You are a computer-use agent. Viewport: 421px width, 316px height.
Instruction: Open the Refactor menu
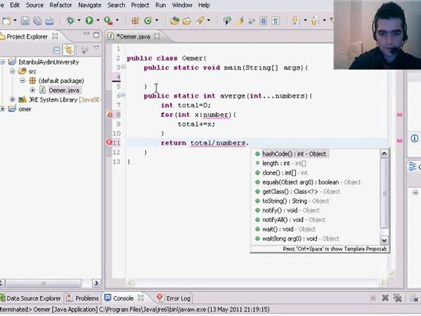(61, 5)
